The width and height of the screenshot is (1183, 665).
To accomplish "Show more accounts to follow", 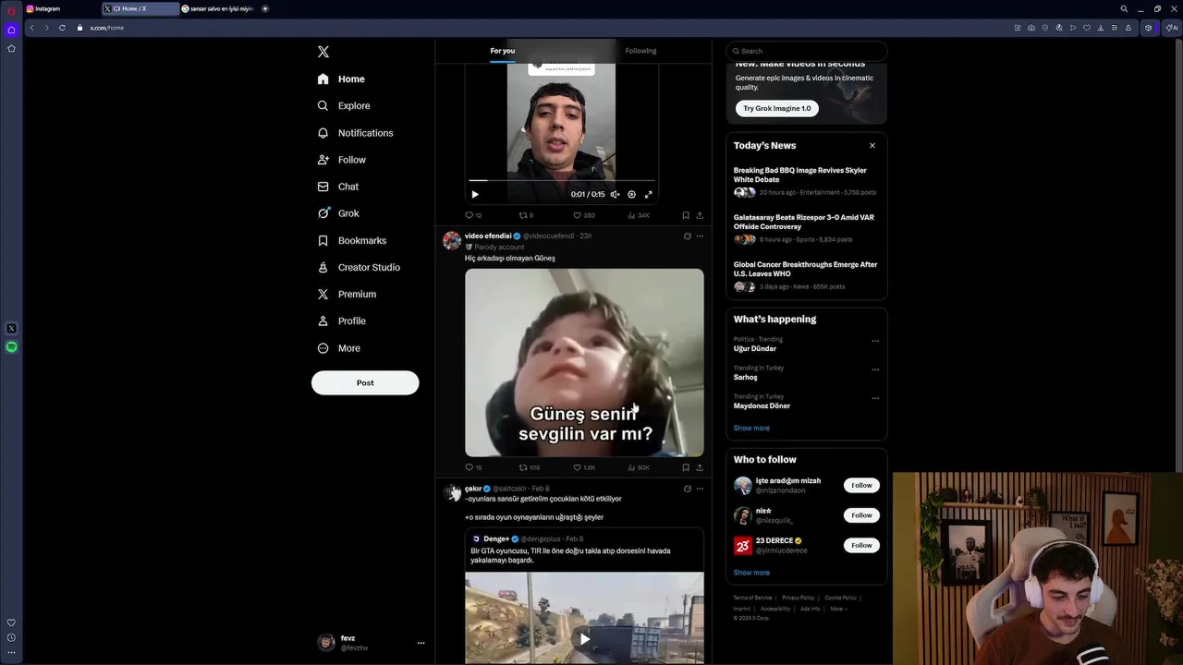I will (751, 573).
